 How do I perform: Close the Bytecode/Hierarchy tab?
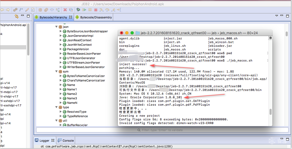point(70,17)
